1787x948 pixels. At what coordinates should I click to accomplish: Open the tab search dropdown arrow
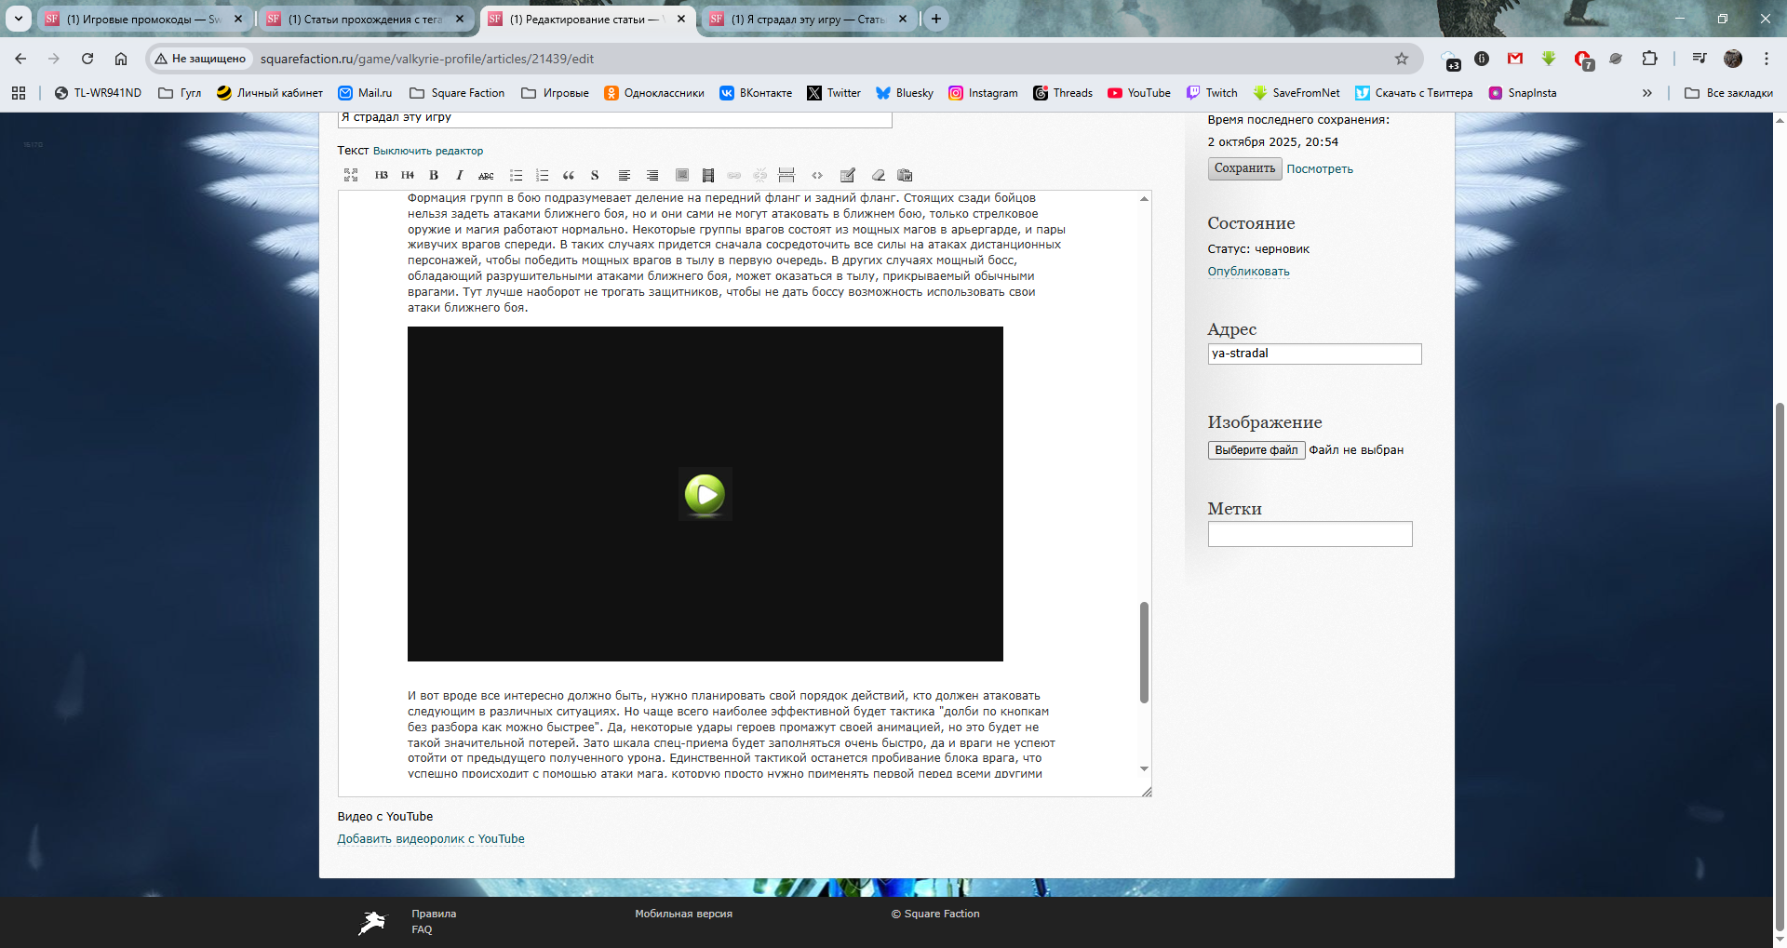[x=18, y=19]
